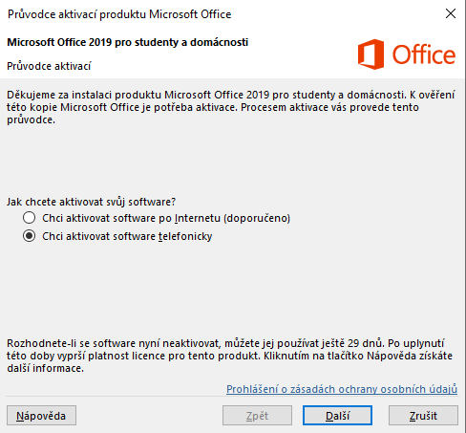Click the Office wordmark beside the logo
The width and height of the screenshot is (466, 433).
(x=424, y=54)
